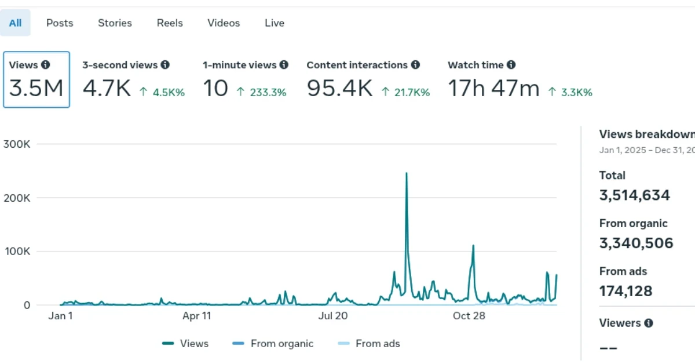Switch to the All tab

click(15, 23)
